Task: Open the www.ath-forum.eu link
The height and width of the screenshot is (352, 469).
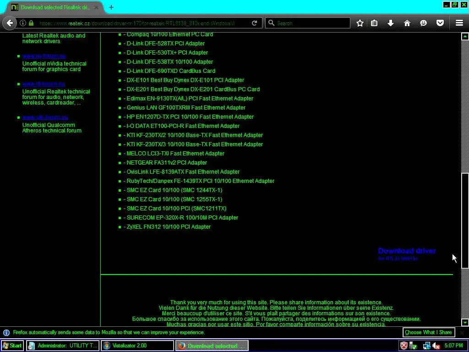Action: [x=45, y=117]
